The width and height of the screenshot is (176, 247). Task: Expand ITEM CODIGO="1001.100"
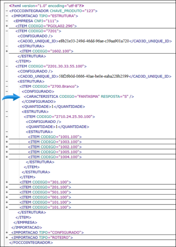point(7,137)
